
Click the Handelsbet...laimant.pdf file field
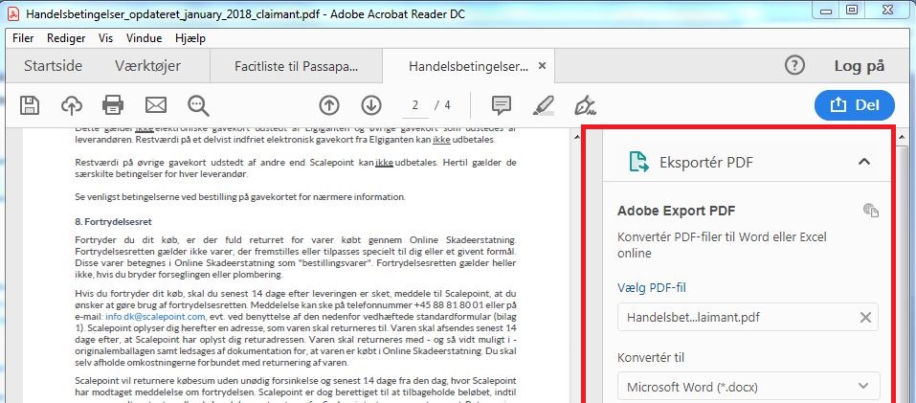coord(748,317)
